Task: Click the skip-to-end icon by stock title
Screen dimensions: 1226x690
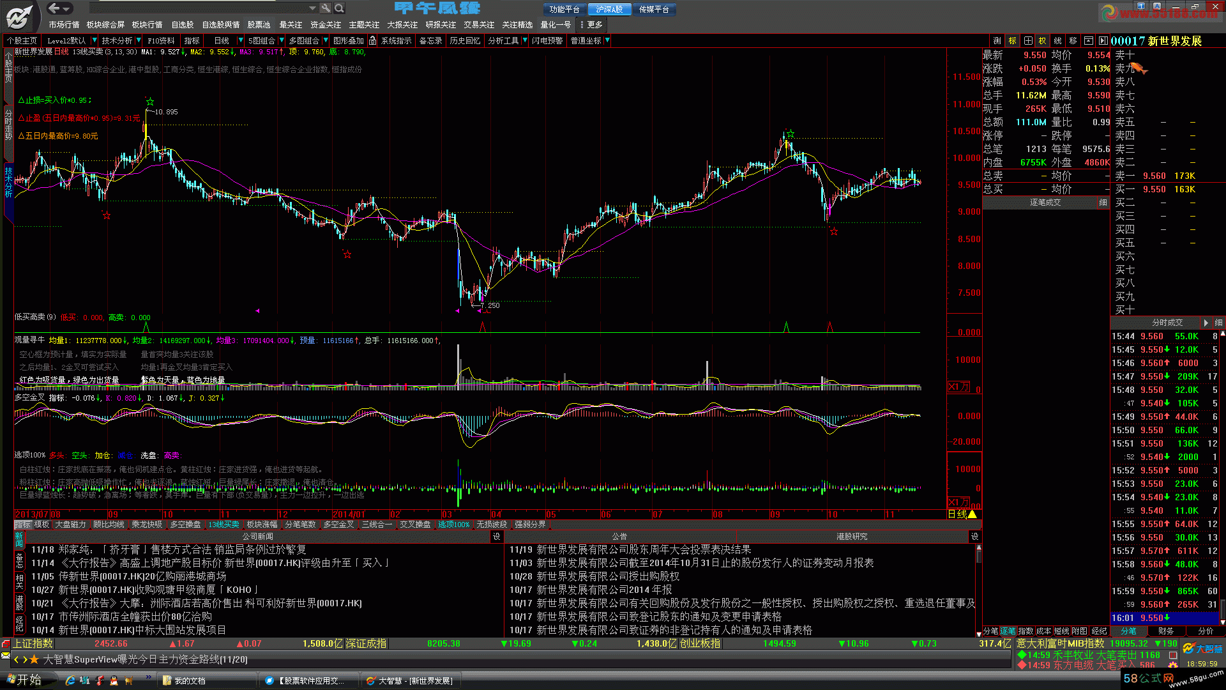Action: coord(1103,40)
